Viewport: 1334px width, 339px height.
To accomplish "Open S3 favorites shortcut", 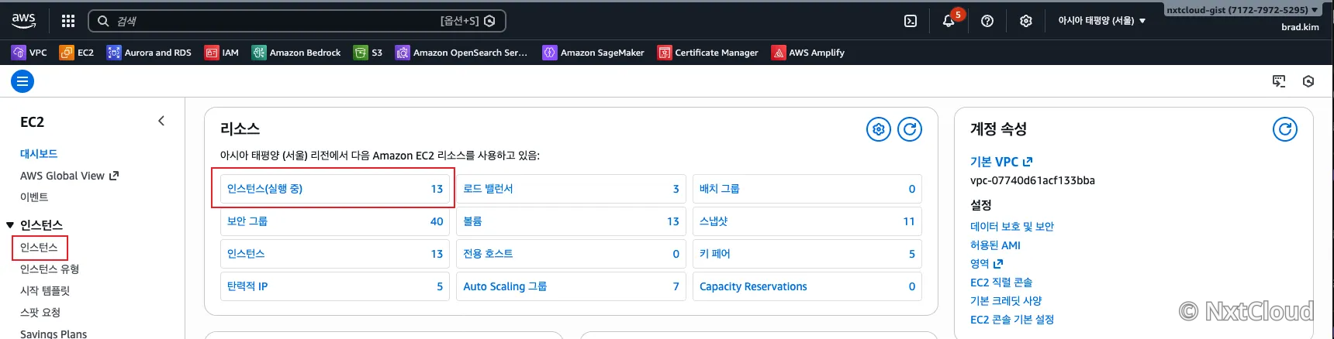I will (368, 53).
